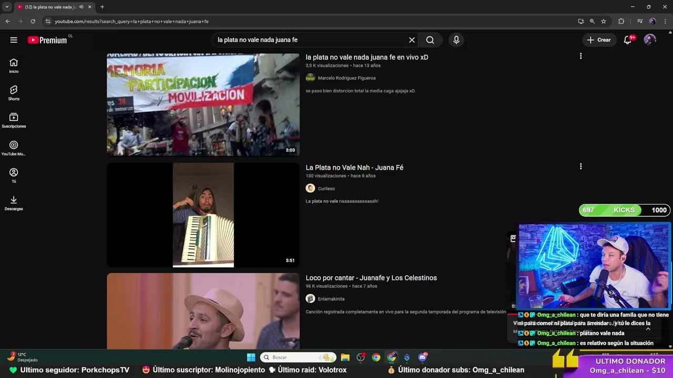
Task: Click the Crear button
Action: coord(599,40)
